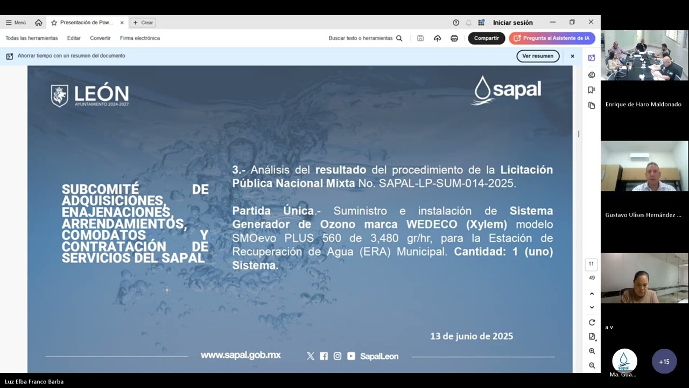Open the page display options icon
The width and height of the screenshot is (689, 388).
[592, 336]
